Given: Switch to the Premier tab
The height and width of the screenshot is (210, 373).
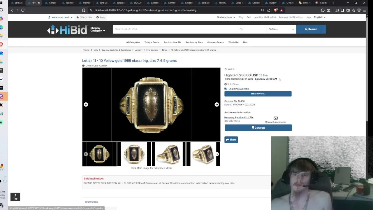Looking at the screenshot, I should [85, 3].
